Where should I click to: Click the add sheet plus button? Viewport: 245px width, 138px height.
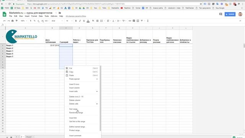click(7, 137)
